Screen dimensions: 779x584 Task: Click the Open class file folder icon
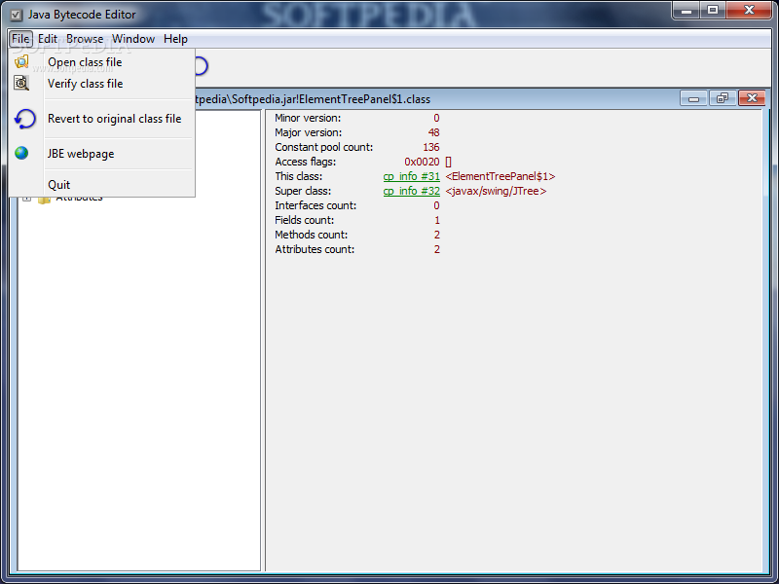pyautogui.click(x=21, y=62)
